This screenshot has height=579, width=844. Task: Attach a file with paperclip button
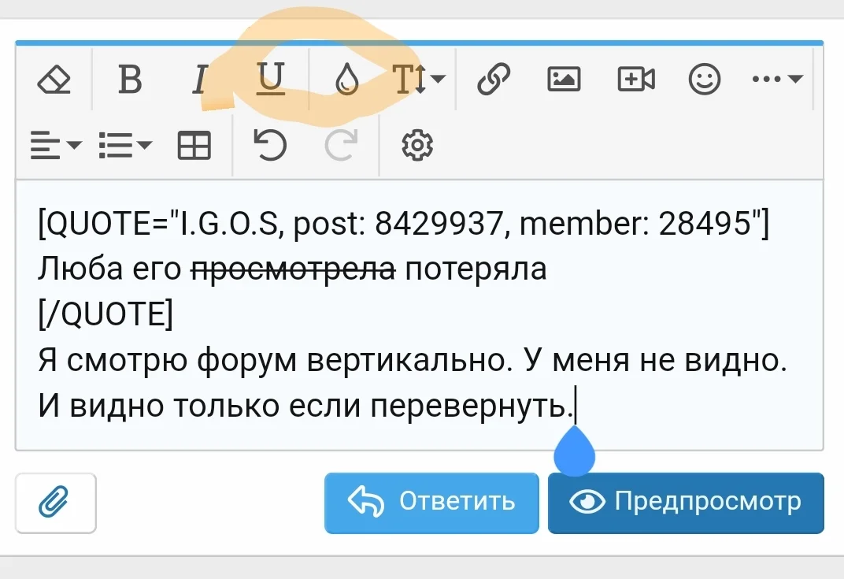[x=55, y=503]
